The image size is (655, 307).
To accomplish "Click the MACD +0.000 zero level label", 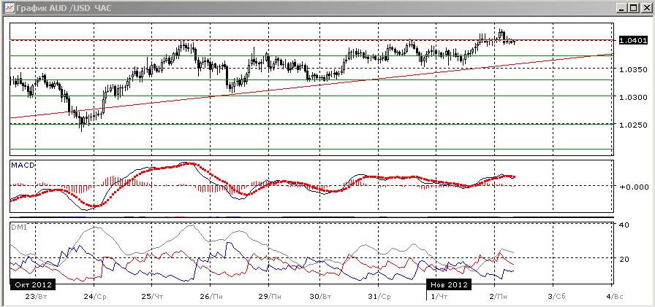I will [x=631, y=187].
